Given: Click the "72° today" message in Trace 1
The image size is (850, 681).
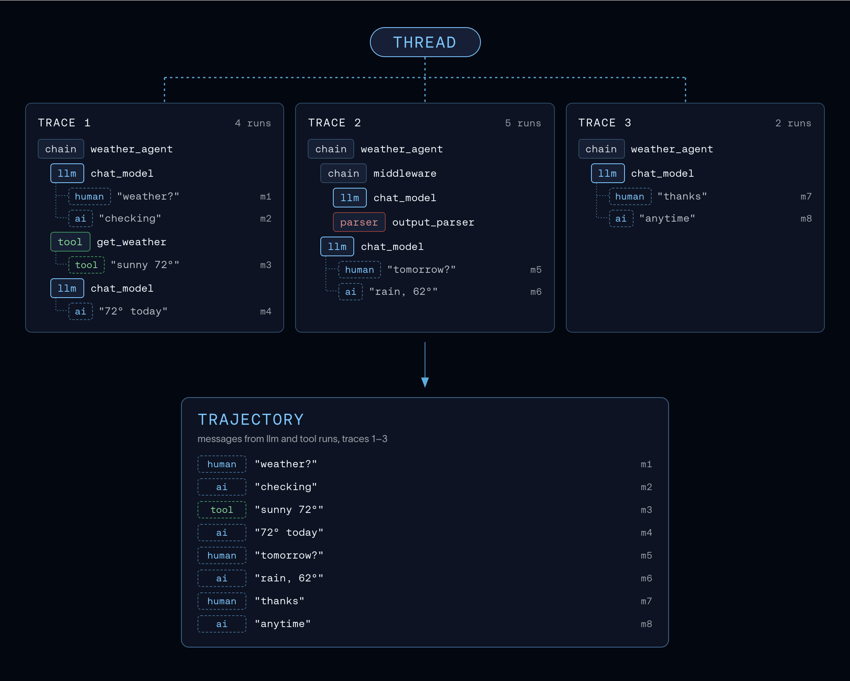Looking at the screenshot, I should tap(133, 311).
